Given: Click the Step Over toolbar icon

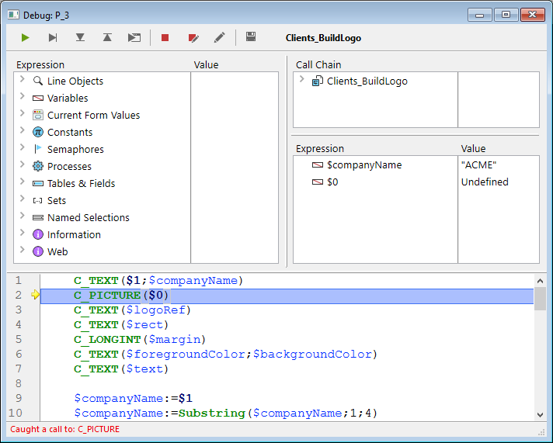Looking at the screenshot, I should tap(53, 37).
